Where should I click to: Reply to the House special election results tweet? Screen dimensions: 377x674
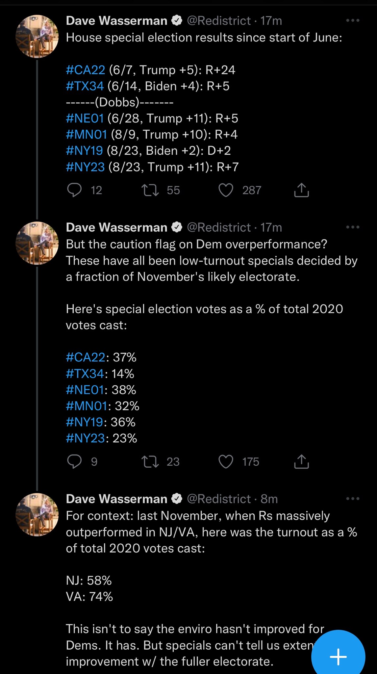point(74,190)
